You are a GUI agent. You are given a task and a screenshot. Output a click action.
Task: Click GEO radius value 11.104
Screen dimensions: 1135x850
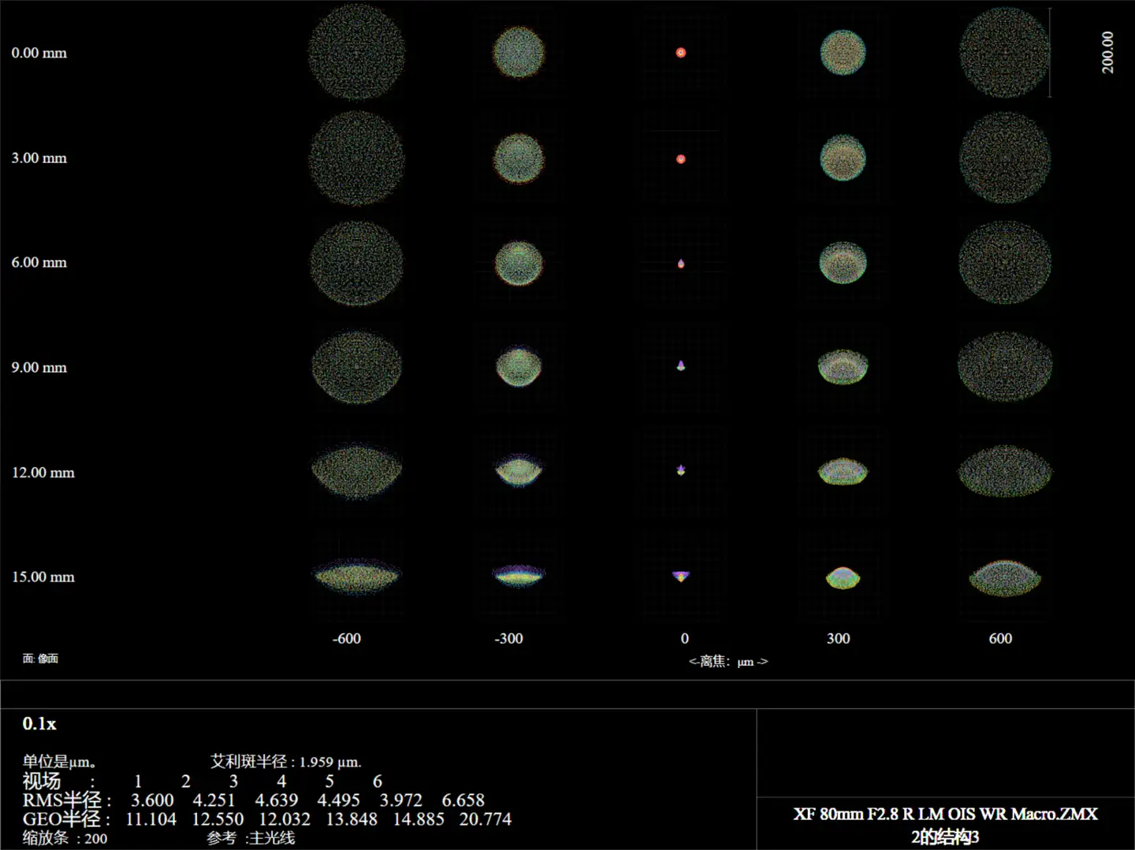pos(151,819)
